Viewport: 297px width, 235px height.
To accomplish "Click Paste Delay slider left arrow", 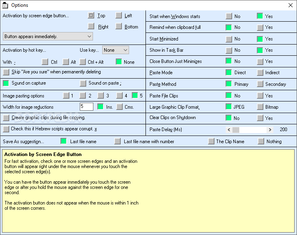I will click(229, 130).
